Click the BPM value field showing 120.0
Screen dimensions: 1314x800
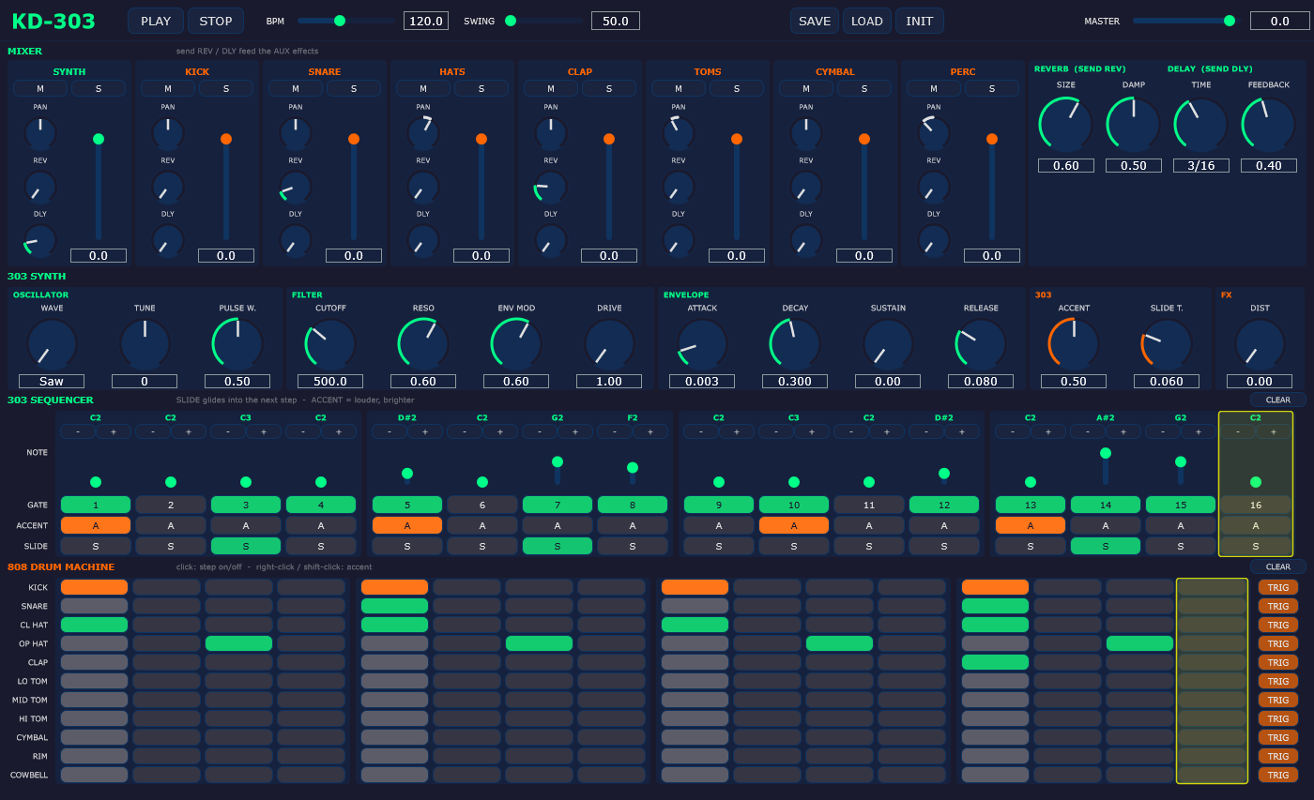(x=426, y=21)
